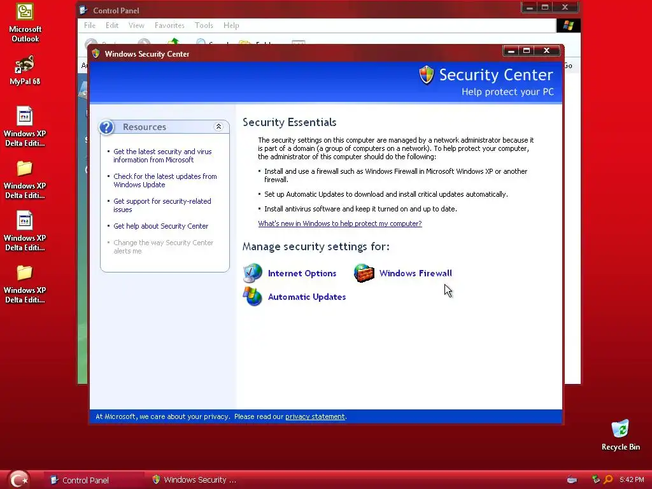Click the Windows Firewall brick wall icon

[x=364, y=273]
